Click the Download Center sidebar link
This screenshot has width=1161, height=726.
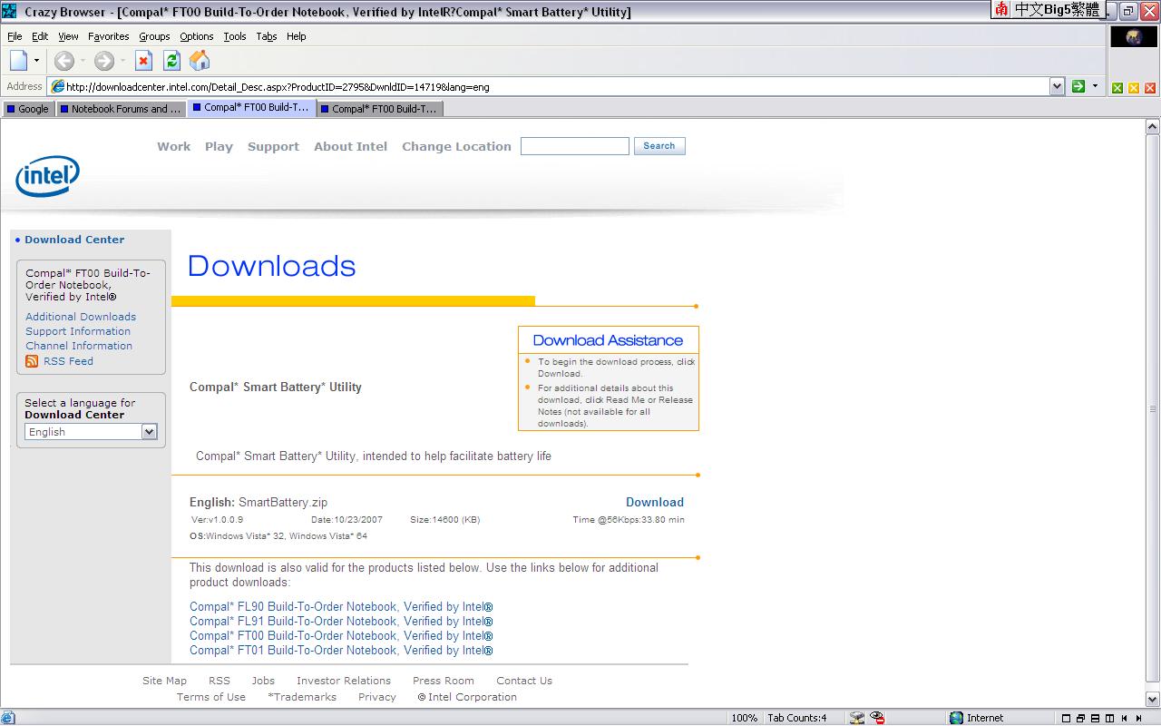[74, 240]
